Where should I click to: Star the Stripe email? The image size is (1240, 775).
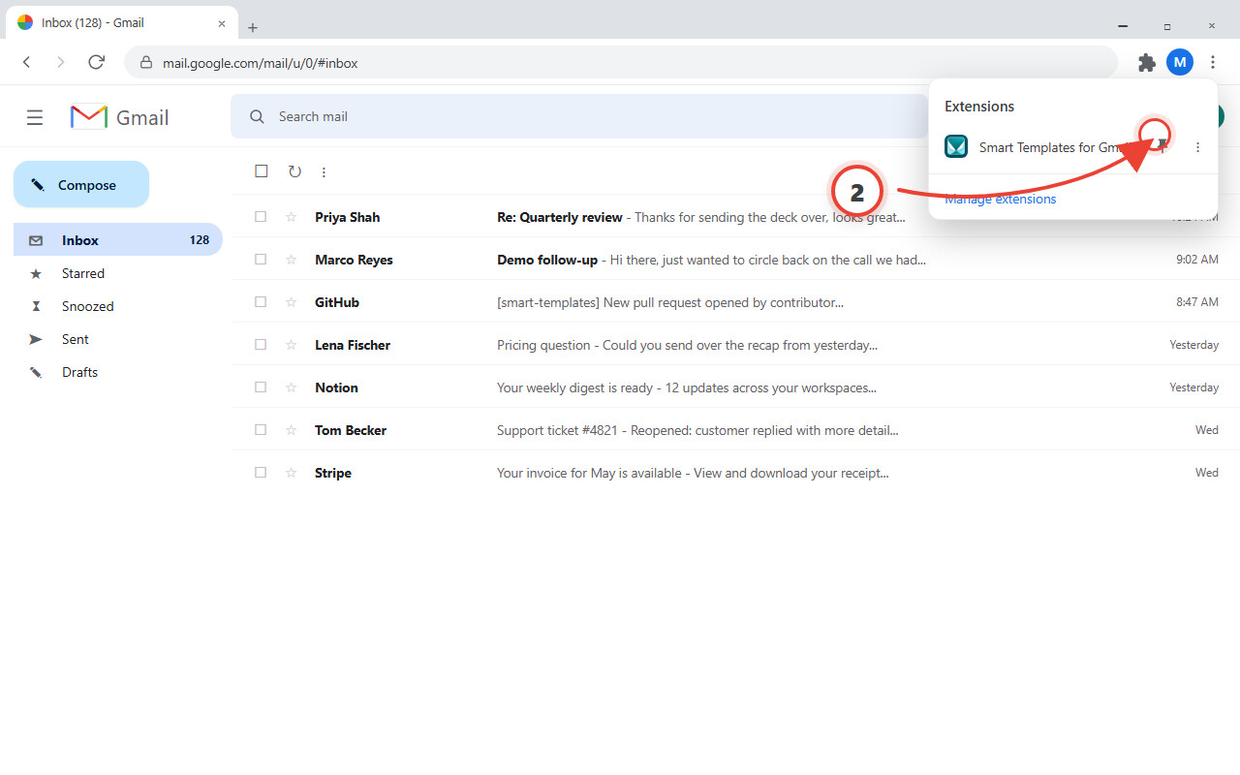coord(291,473)
